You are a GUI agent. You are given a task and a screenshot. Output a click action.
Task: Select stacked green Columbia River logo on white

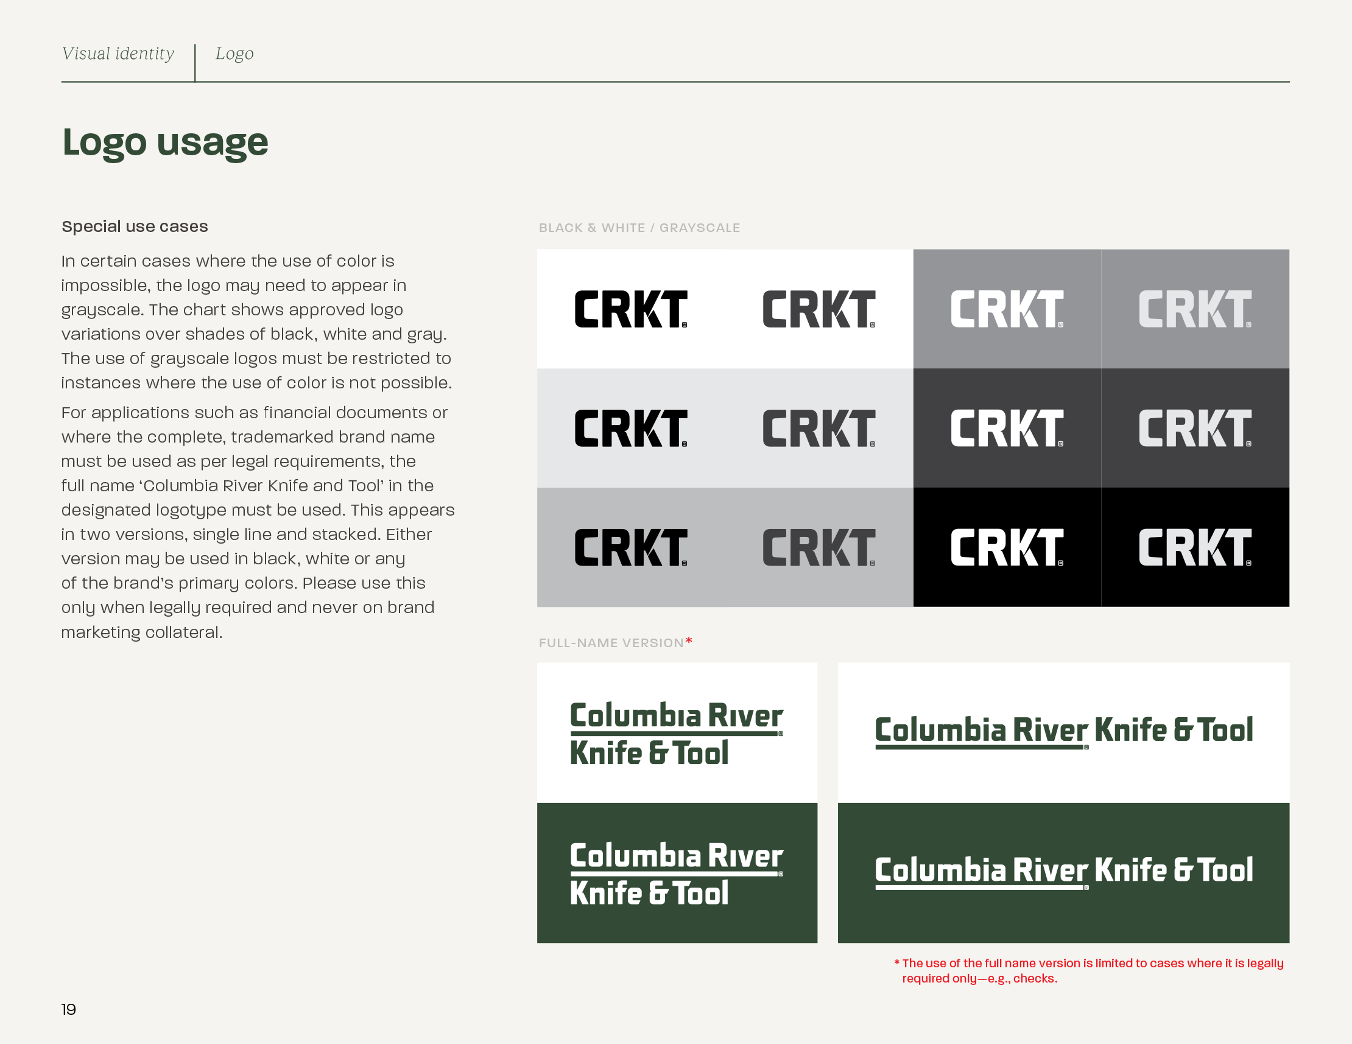[677, 734]
